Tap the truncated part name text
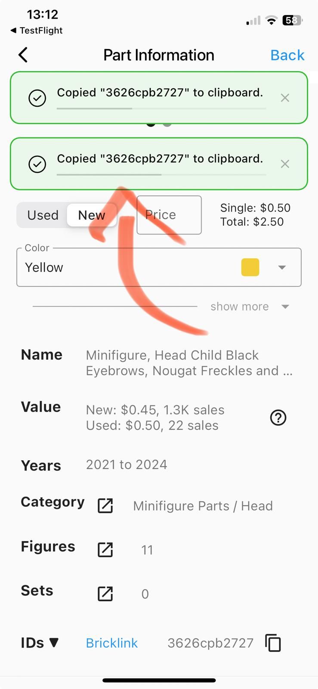This screenshot has width=318, height=689. (x=189, y=363)
